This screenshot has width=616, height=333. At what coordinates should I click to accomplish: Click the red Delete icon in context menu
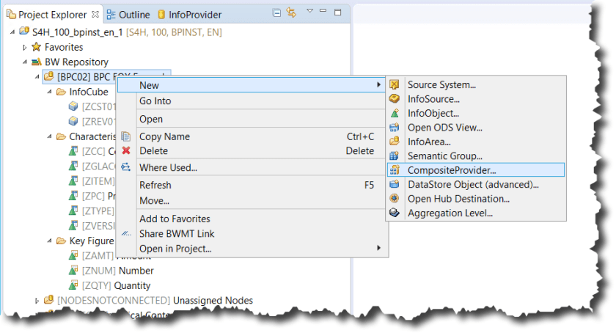(125, 151)
